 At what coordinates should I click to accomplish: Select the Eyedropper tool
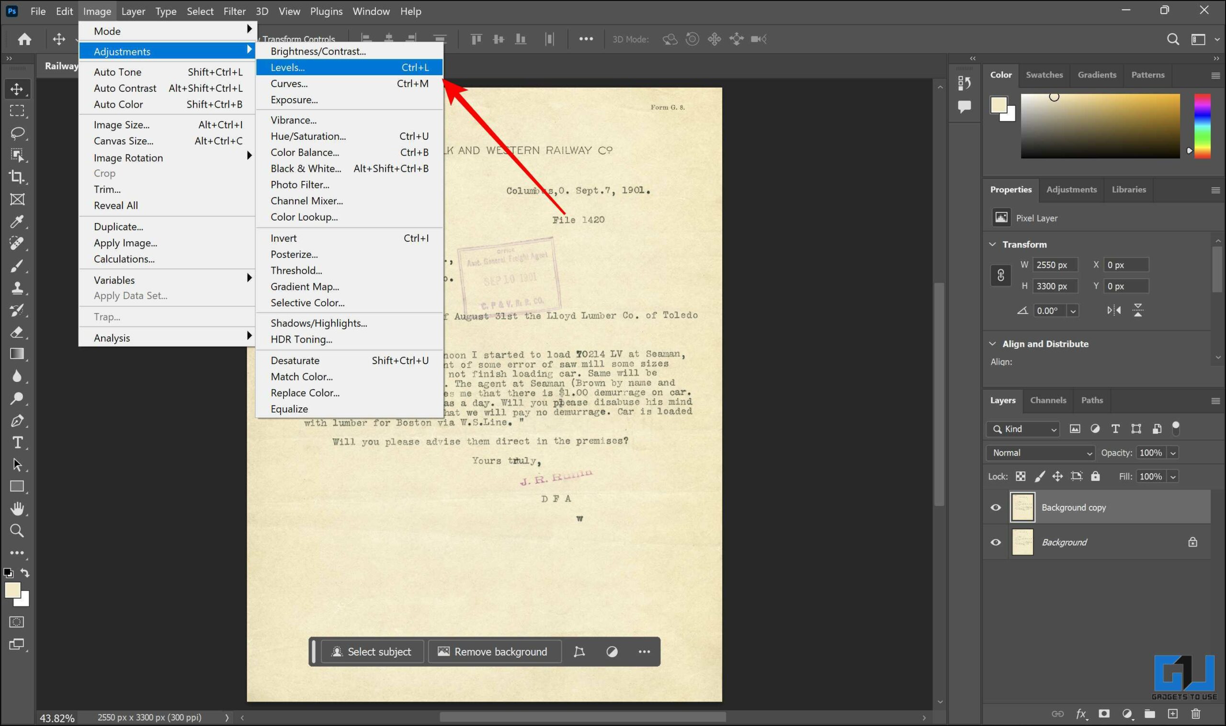(x=17, y=222)
